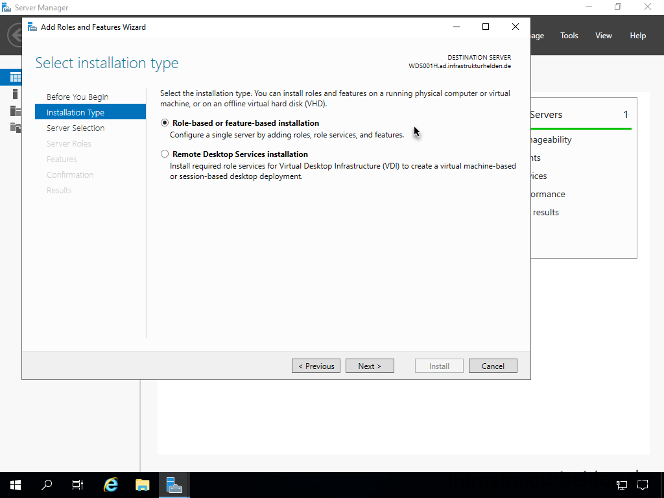
Task: Open Tools menu in Server Manager
Action: (x=569, y=36)
